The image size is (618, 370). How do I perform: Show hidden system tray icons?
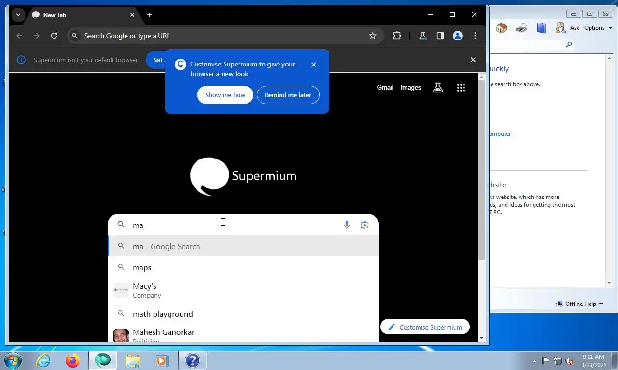coord(534,361)
